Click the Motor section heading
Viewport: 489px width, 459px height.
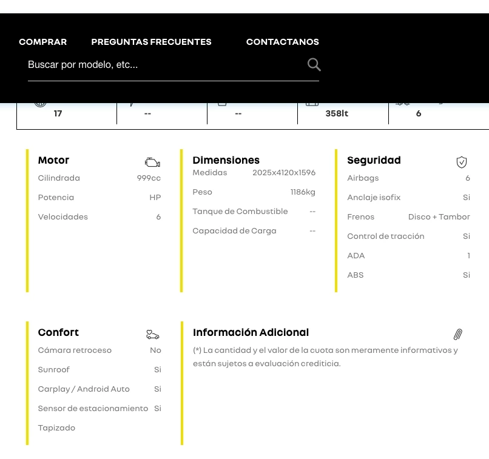point(53,160)
